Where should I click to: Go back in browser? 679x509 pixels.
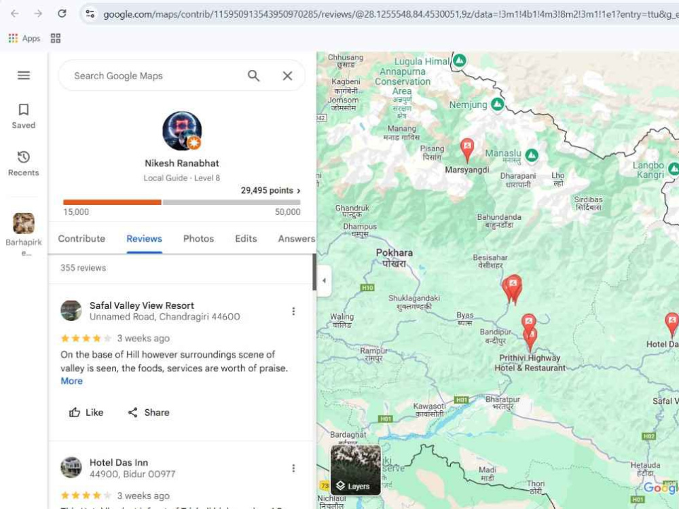(15, 14)
